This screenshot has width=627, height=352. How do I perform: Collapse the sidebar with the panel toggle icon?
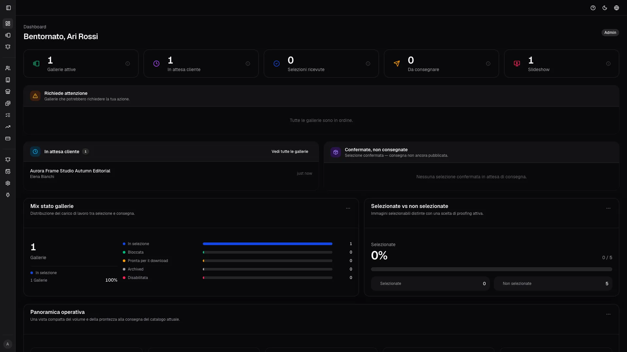point(8,8)
